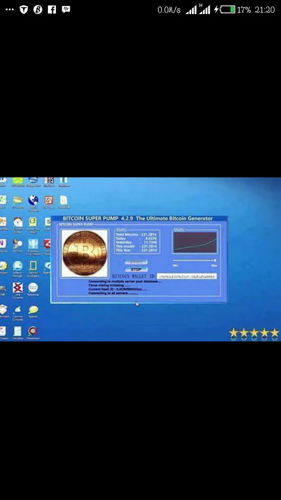This screenshot has height=500, width=281.
Task: Click the 'Max' label under the slider
Action: point(214,265)
